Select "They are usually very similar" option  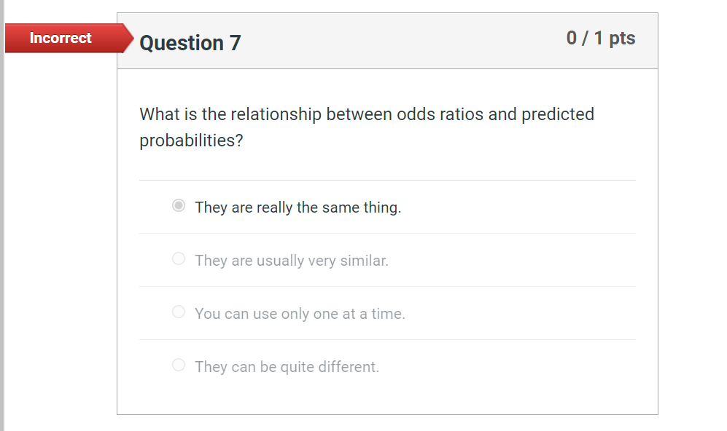(179, 258)
